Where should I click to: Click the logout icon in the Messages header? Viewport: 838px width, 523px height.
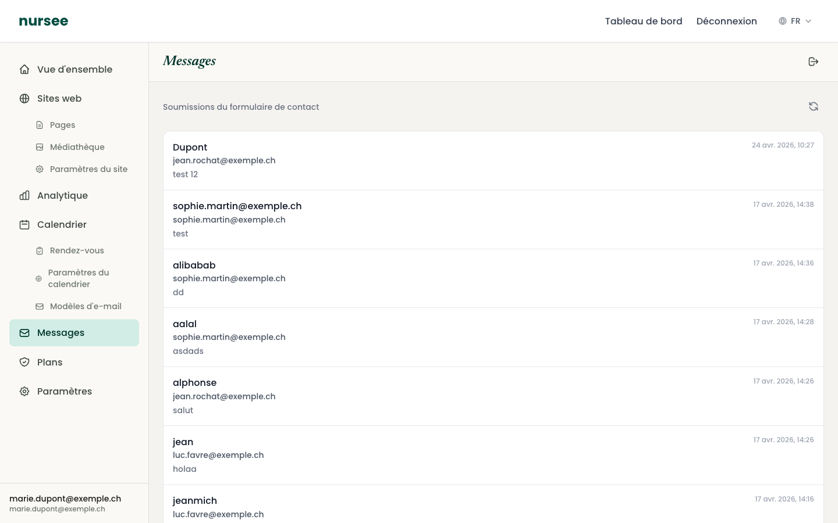pos(814,62)
